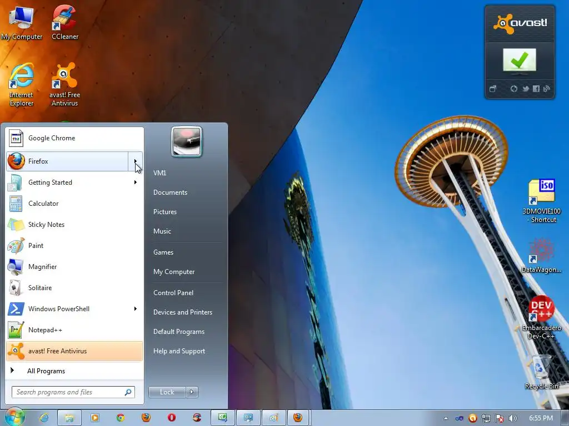Screen dimensions: 569x426
Task: Open the volume speaker tray icon
Action: tap(512, 418)
